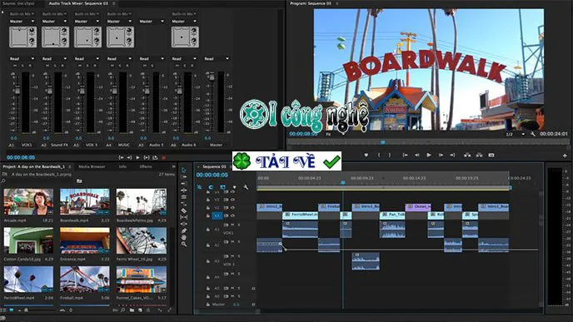The width and height of the screenshot is (573, 322).
Task: Select the Arcade.mp4 thumbnail
Action: [x=28, y=201]
